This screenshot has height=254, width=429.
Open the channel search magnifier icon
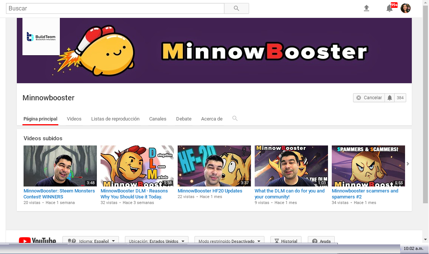(235, 118)
